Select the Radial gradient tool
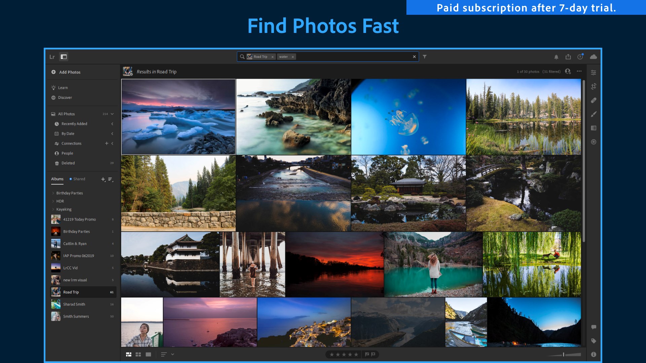Viewport: 646px width, 363px height. [x=594, y=142]
